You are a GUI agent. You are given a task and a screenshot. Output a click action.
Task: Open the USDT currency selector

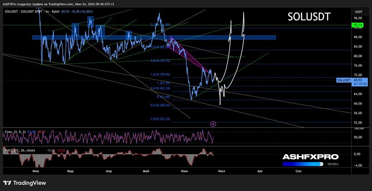coord(359,12)
